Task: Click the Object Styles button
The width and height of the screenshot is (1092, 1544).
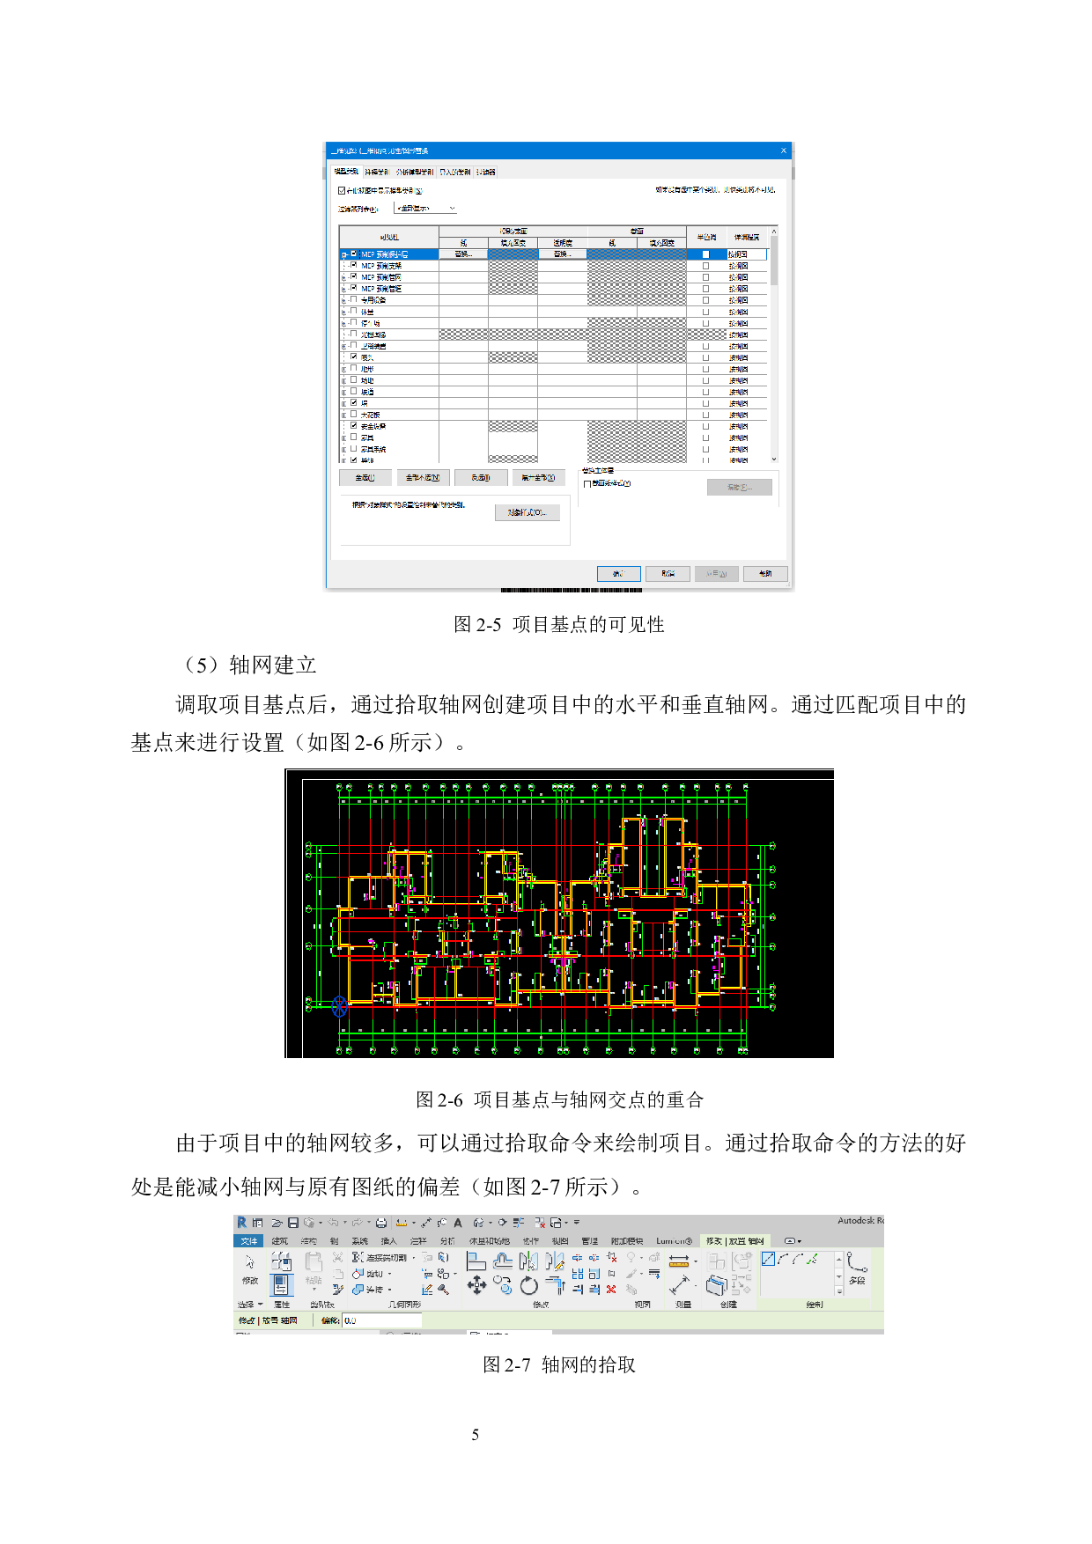Action: point(527,512)
